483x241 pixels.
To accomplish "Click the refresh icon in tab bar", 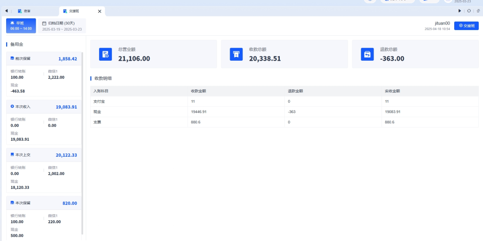I will coord(469,11).
